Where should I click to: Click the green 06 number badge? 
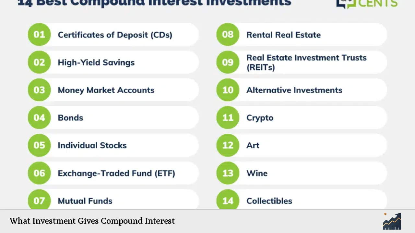39,173
